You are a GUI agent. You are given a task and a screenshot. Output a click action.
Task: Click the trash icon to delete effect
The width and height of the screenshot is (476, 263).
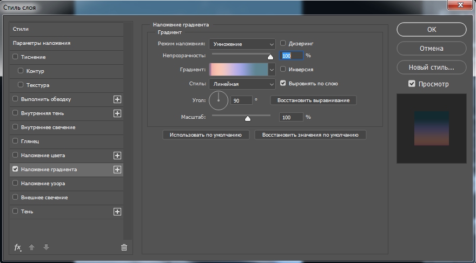point(124,247)
